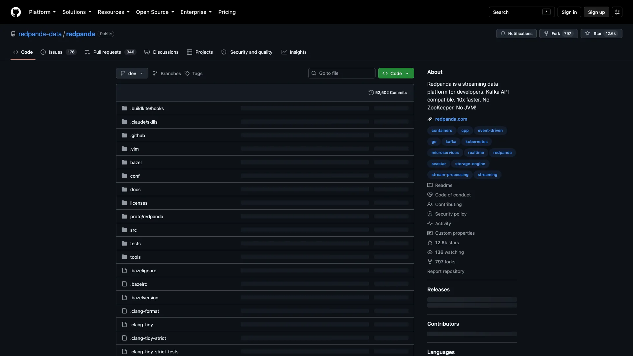The width and height of the screenshot is (633, 356).
Task: Click the Sign up button
Action: tap(596, 12)
